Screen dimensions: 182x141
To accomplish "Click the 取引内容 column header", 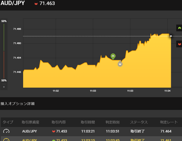I will click(59, 122).
